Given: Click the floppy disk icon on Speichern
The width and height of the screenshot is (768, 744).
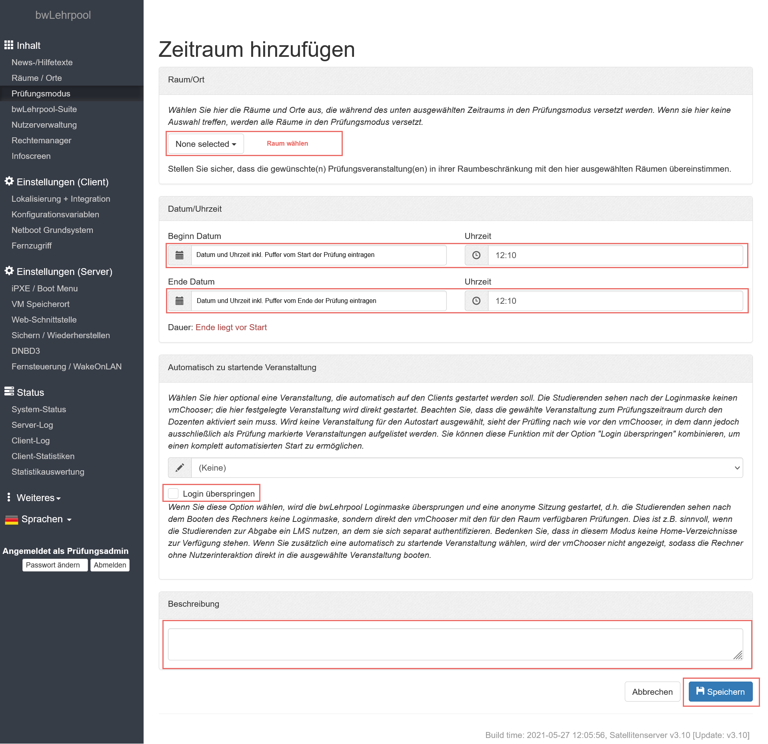Looking at the screenshot, I should pos(700,691).
